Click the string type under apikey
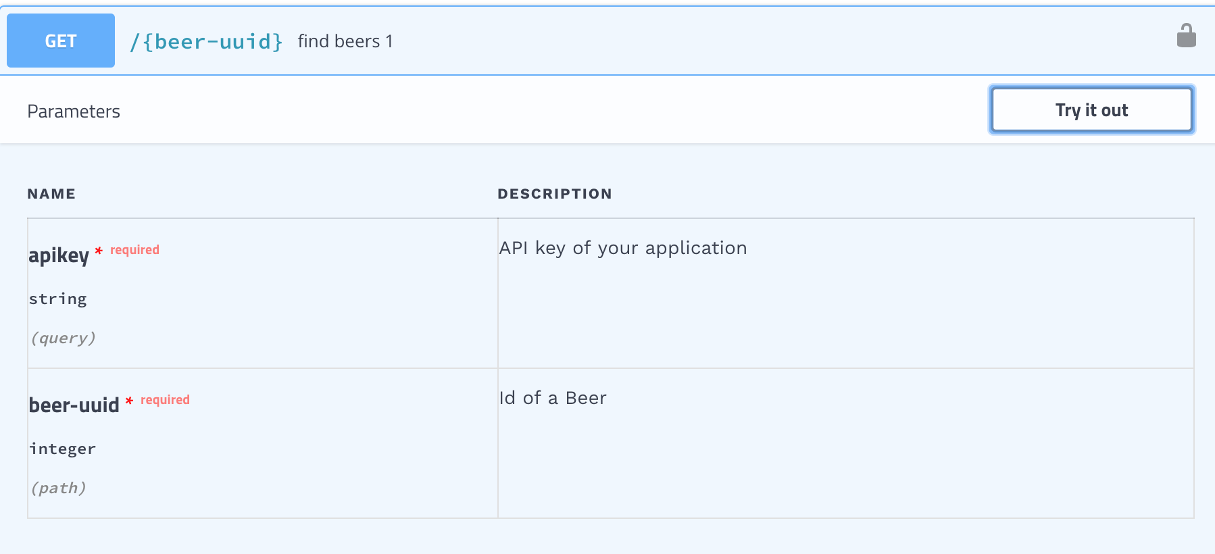This screenshot has width=1215, height=554. tap(57, 299)
